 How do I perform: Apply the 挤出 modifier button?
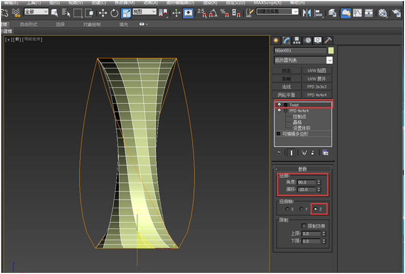coord(286,71)
